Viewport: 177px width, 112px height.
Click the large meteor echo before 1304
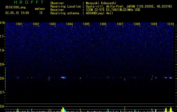point(63,78)
